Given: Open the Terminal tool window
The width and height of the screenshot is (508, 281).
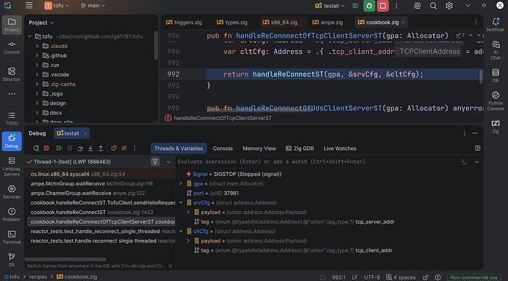Looking at the screenshot, I should coord(12,238).
